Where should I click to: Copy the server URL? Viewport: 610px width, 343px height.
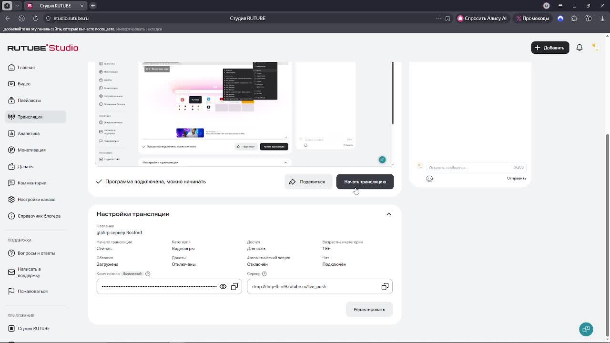(385, 286)
